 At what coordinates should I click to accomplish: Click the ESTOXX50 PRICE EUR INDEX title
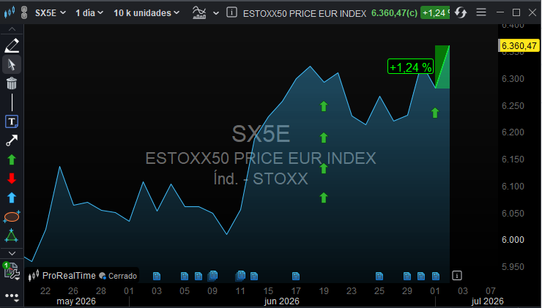coord(305,13)
